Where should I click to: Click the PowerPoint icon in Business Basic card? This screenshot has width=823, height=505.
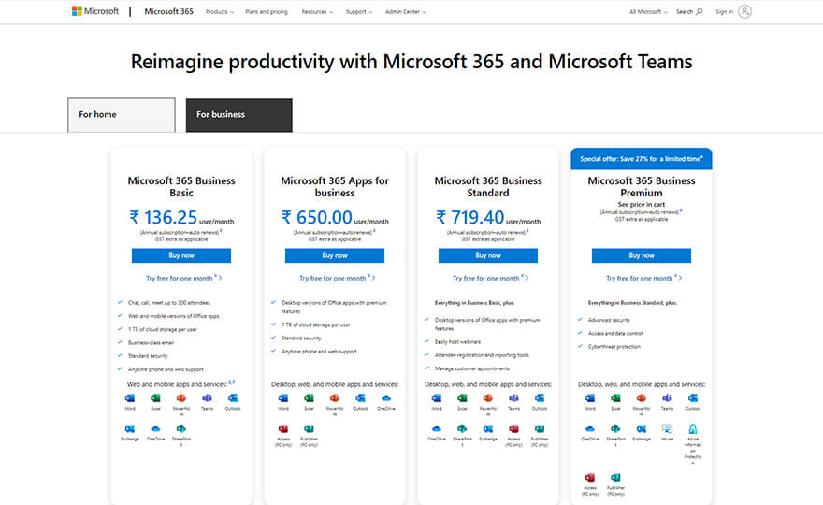tap(181, 398)
